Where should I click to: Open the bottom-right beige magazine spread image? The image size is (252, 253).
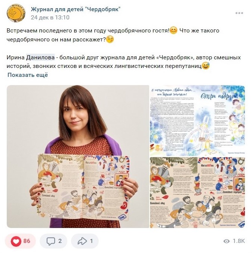click(197, 193)
